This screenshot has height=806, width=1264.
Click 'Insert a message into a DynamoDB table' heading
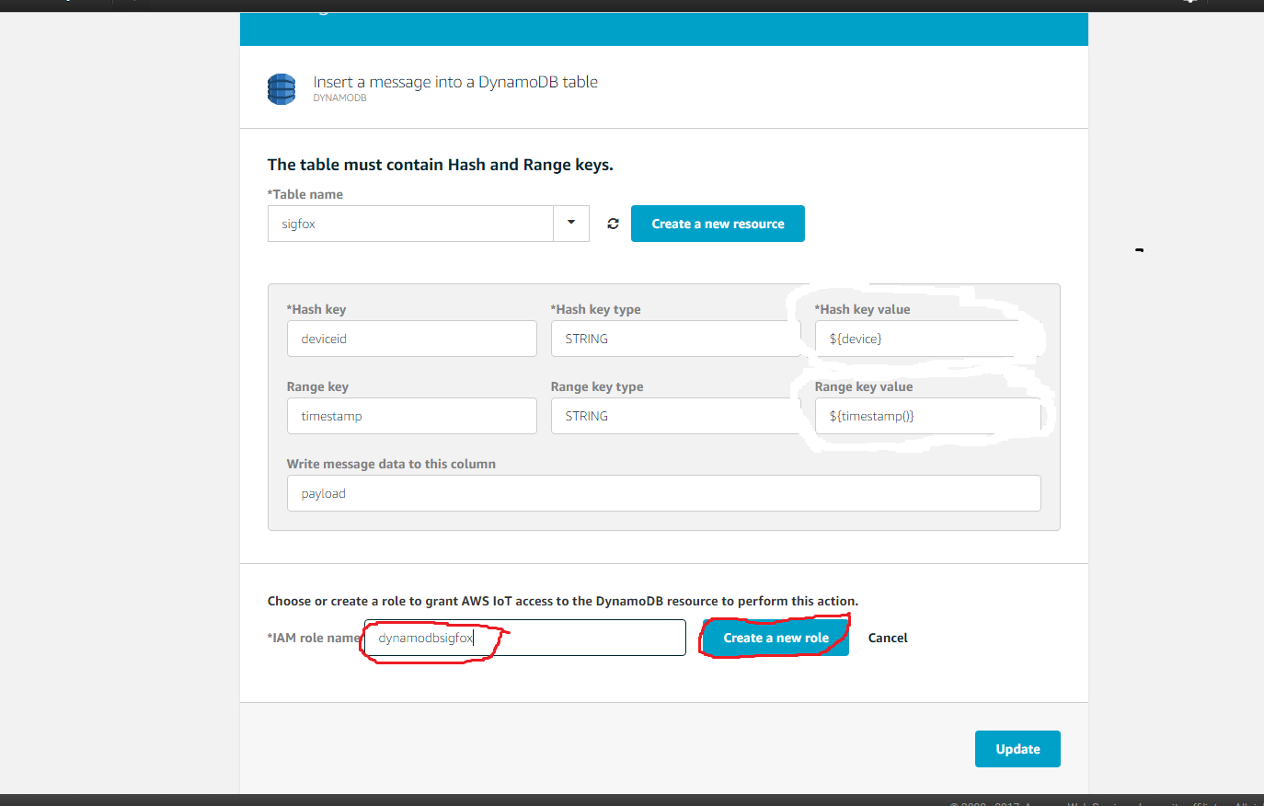[x=455, y=82]
